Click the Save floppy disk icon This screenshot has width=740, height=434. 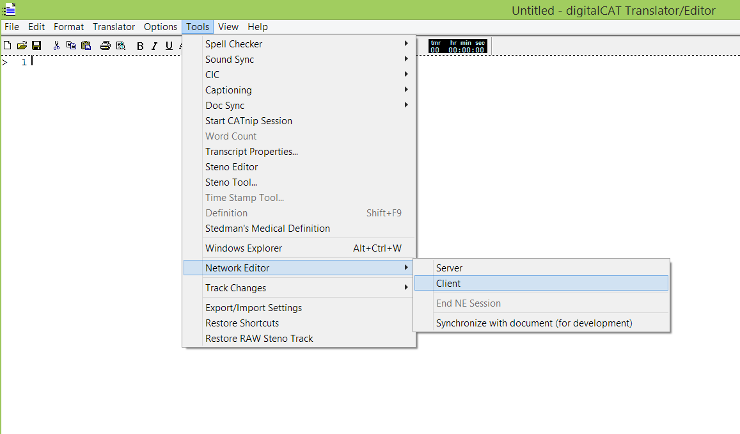pos(36,45)
